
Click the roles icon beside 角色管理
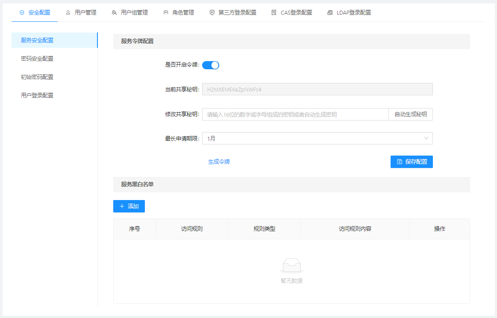(x=166, y=13)
